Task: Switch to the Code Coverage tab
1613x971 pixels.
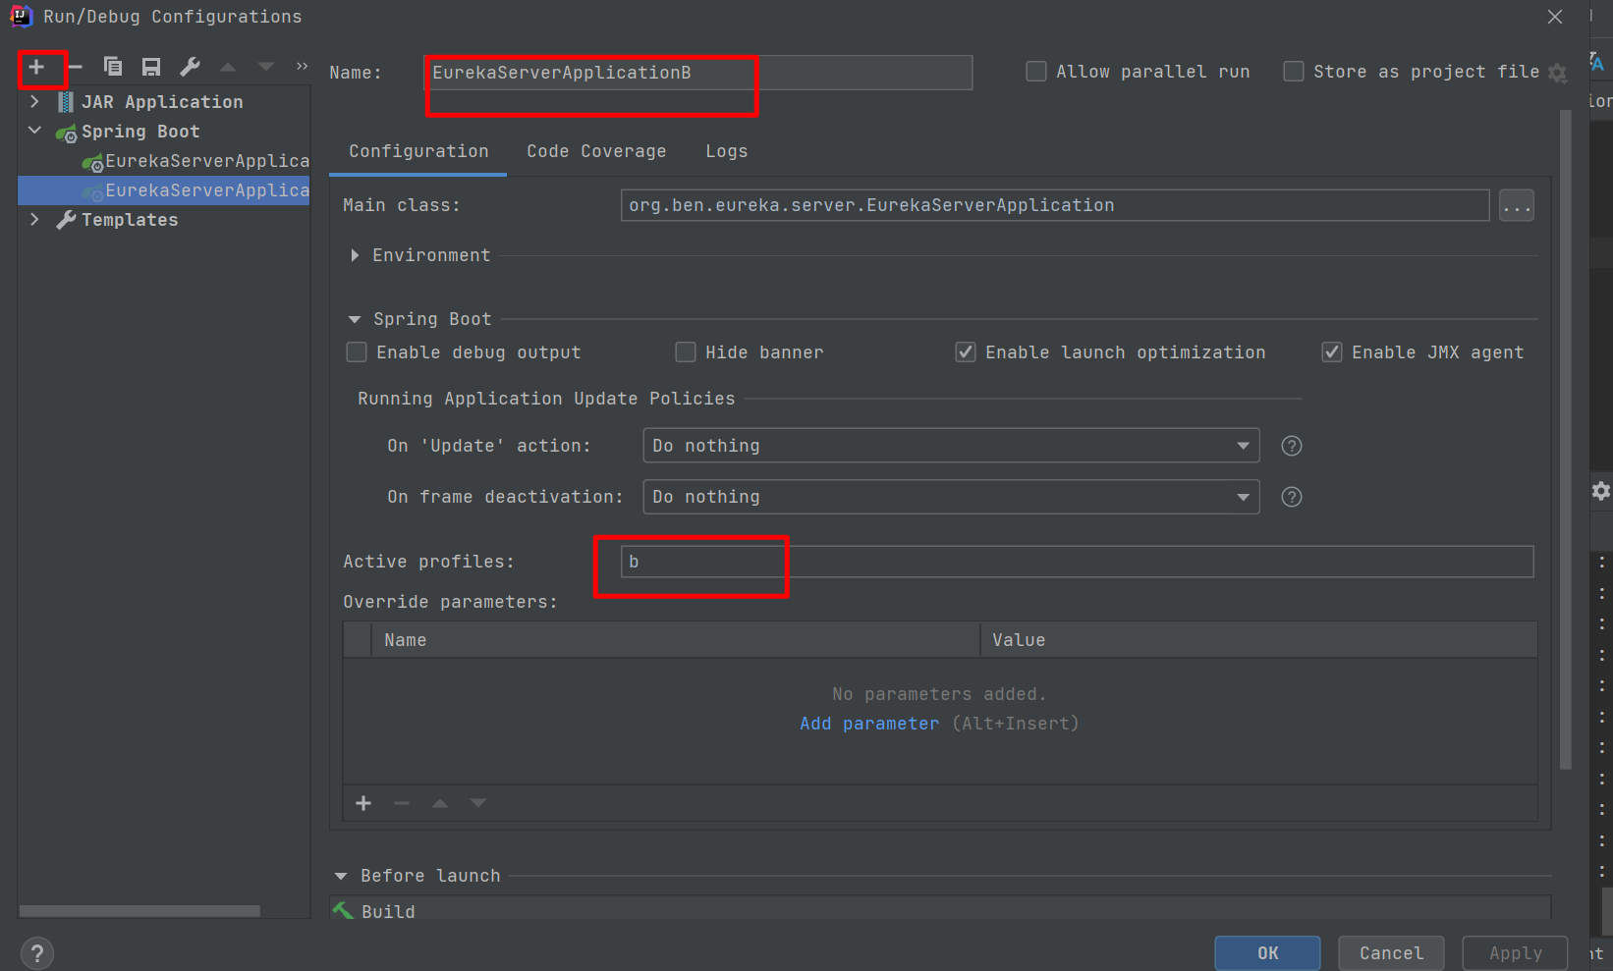Action: 596,151
